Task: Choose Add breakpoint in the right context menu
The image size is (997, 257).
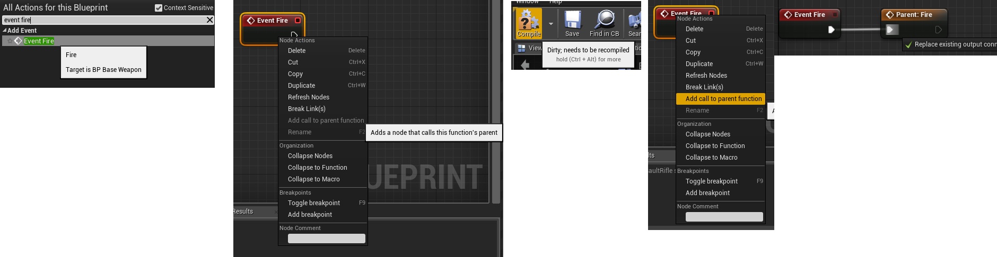Action: 721,193
